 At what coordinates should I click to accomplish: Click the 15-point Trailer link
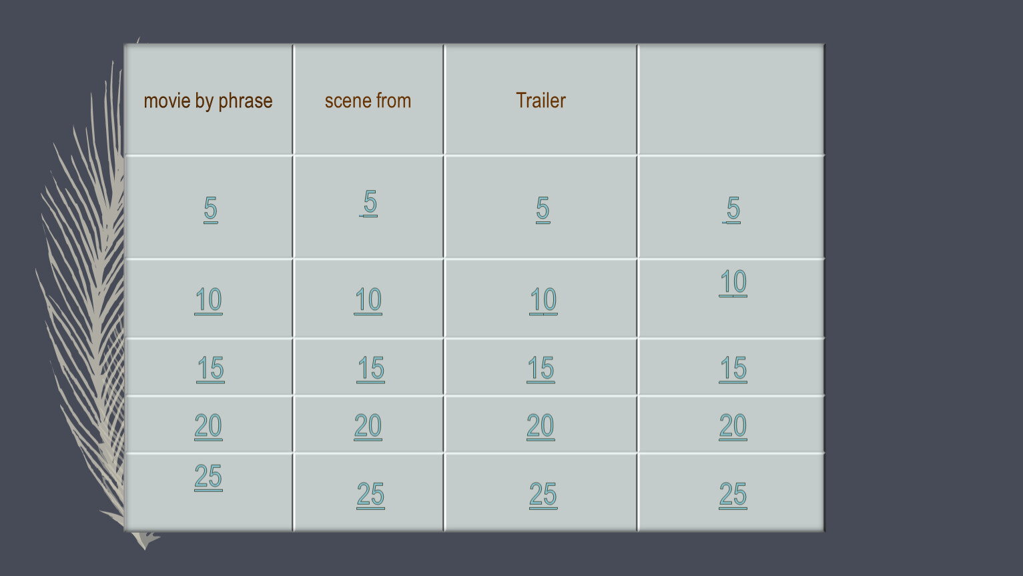click(541, 369)
